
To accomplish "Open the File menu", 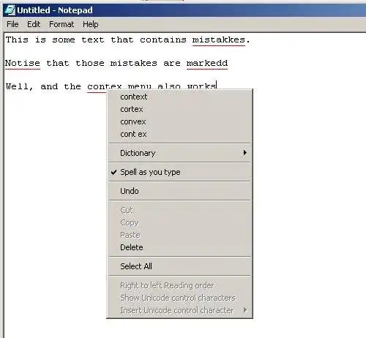I will pos(12,24).
